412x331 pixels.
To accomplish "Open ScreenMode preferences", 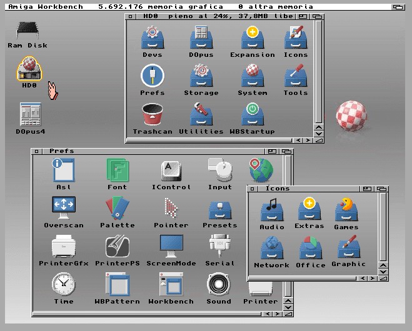I will click(x=171, y=245).
